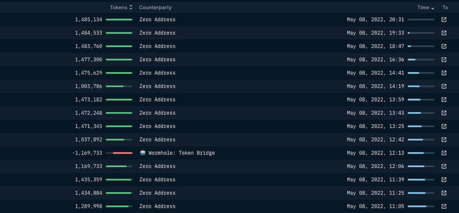Open external tx icon for 11:05 row
The height and width of the screenshot is (213, 459).
pyautogui.click(x=444, y=206)
